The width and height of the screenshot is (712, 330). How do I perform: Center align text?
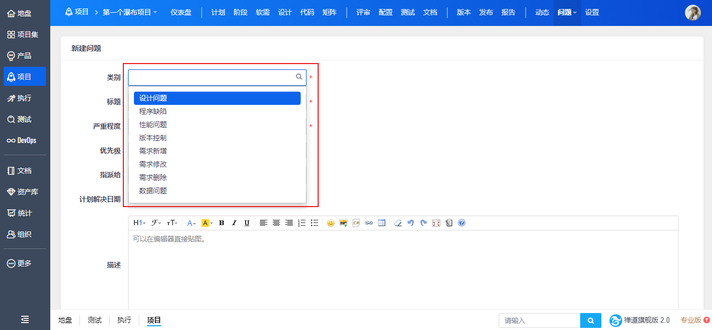276,223
